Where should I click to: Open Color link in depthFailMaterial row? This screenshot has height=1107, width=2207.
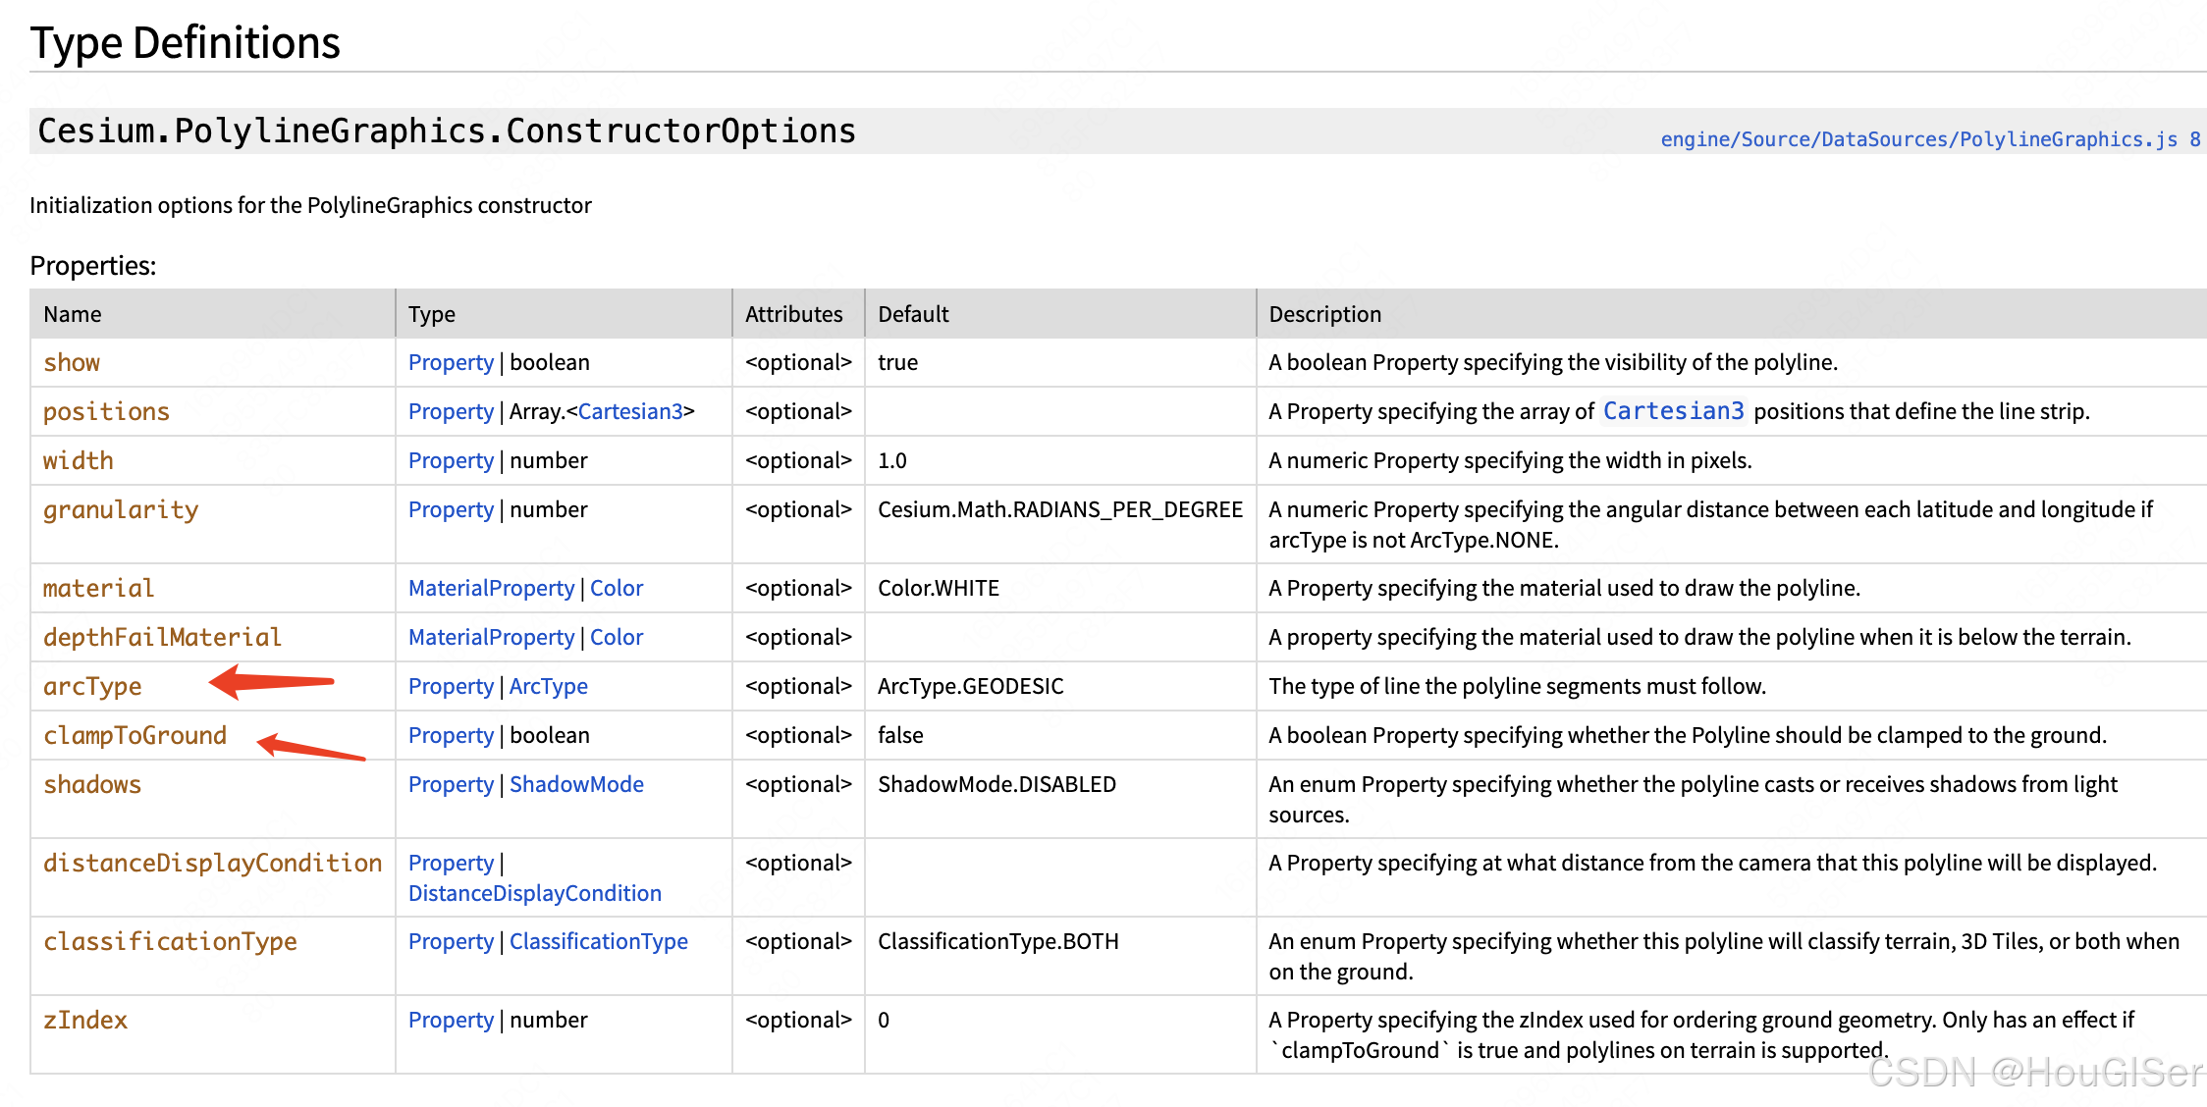click(617, 637)
